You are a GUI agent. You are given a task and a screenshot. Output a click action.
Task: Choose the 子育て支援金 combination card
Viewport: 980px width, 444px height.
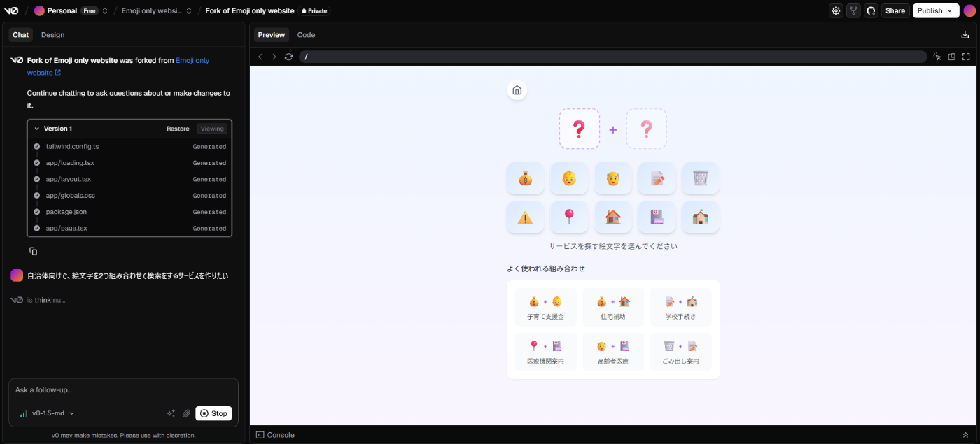(x=545, y=308)
